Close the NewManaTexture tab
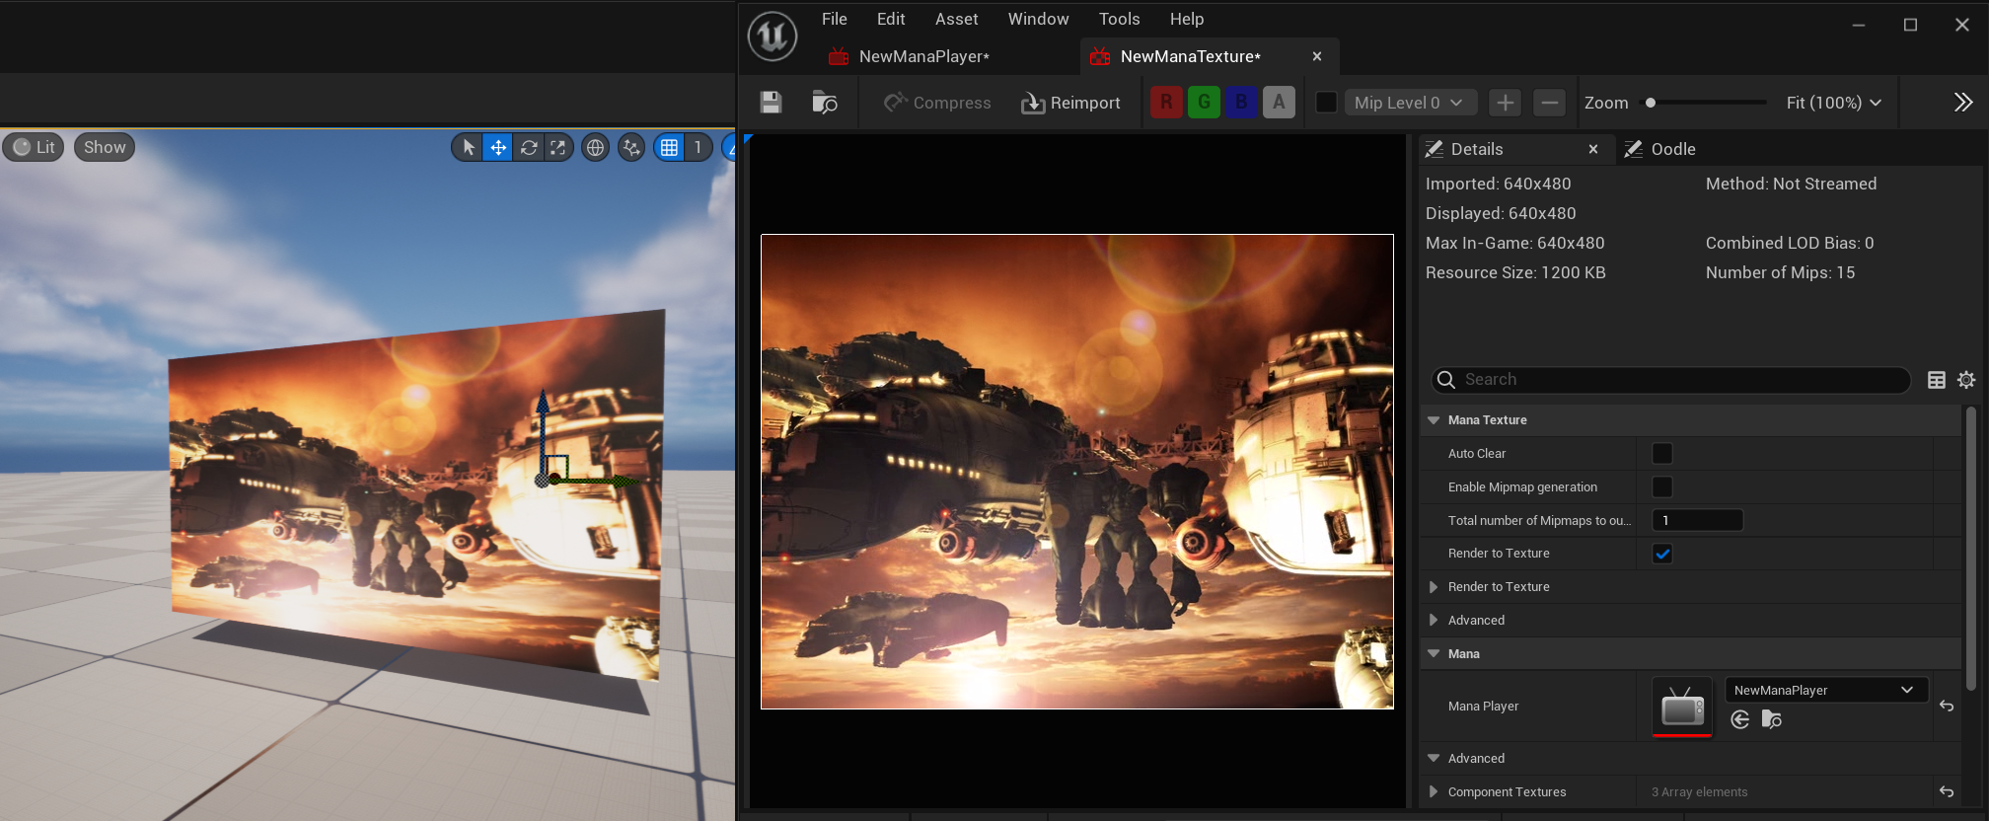 tap(1316, 56)
